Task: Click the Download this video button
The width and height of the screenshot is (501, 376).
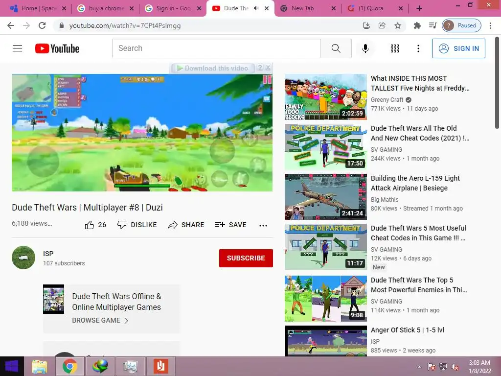Action: pos(213,68)
